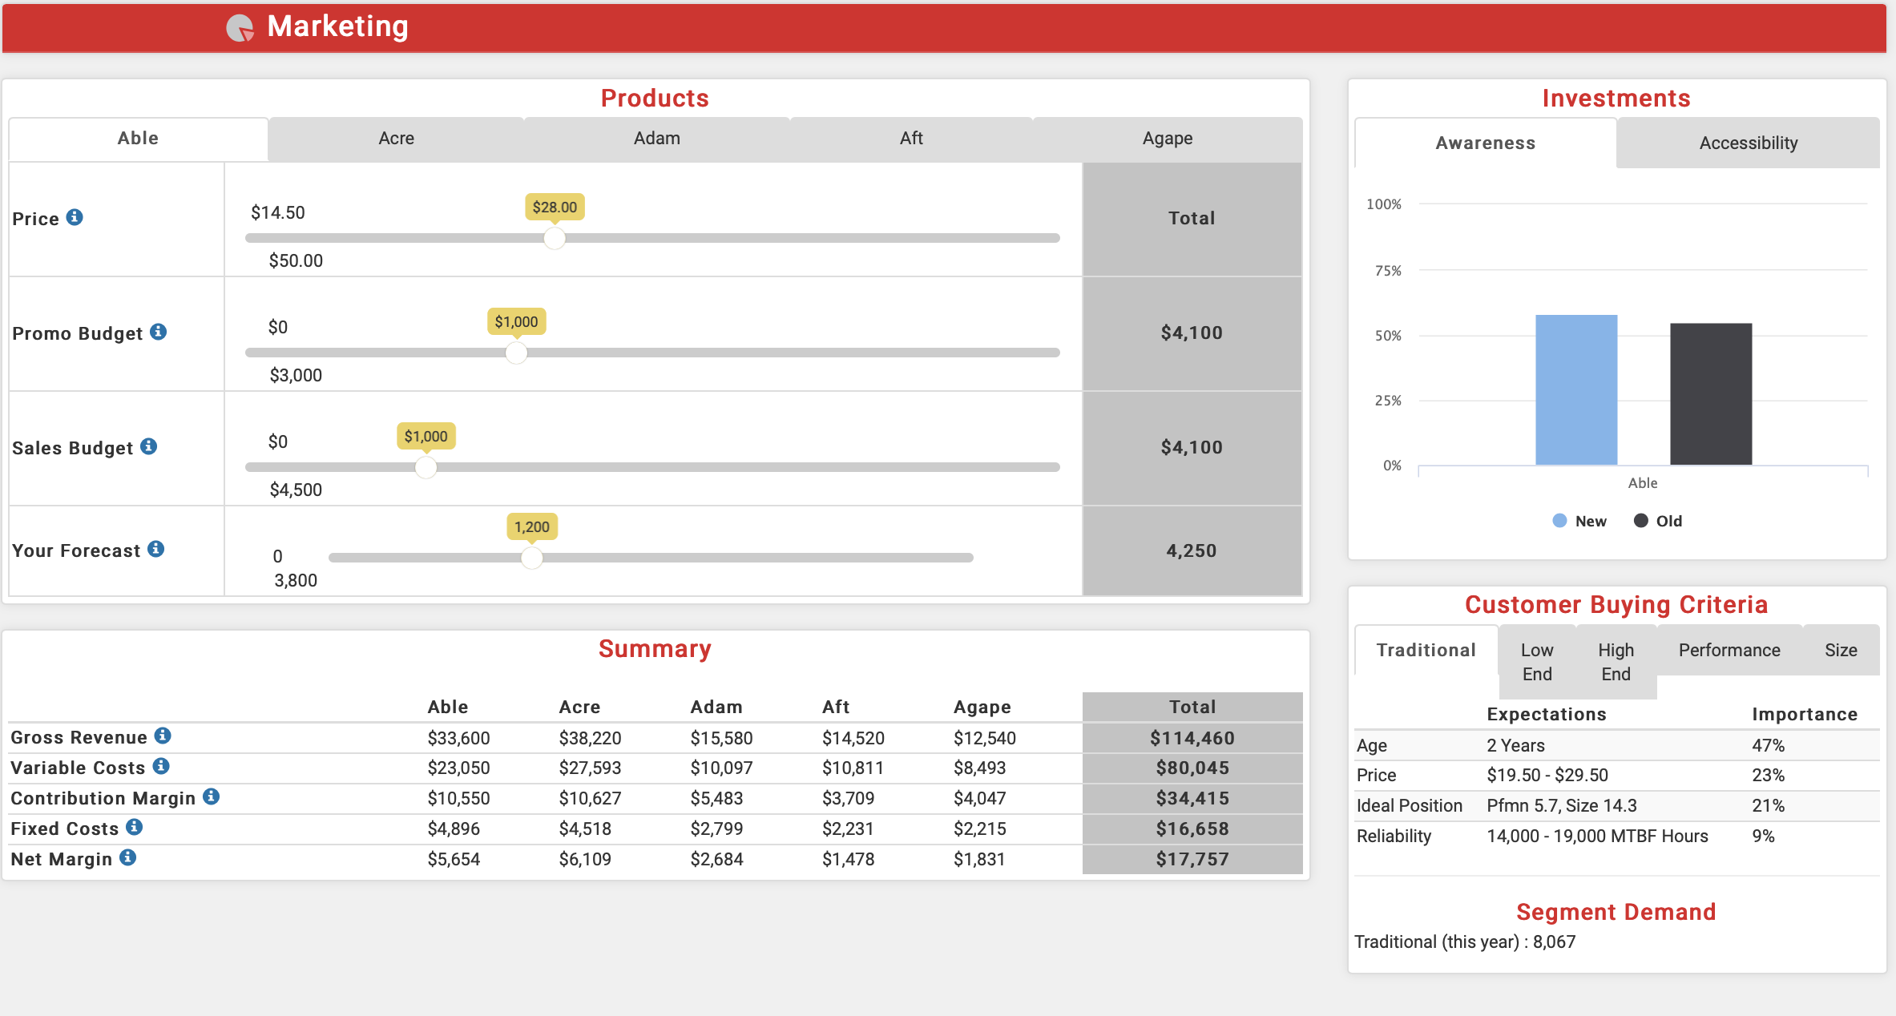Click Contribution Margin info icon

coord(212,796)
